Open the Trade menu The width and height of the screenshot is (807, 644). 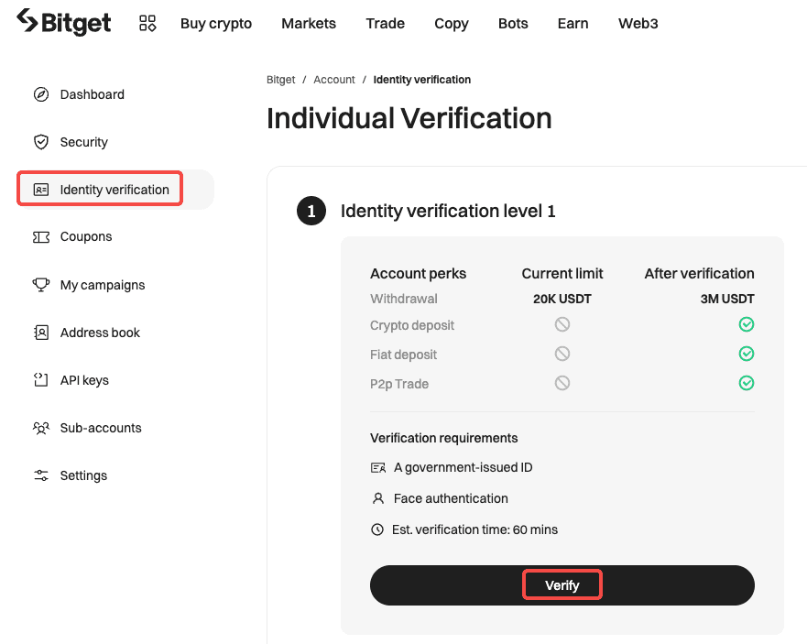(385, 24)
